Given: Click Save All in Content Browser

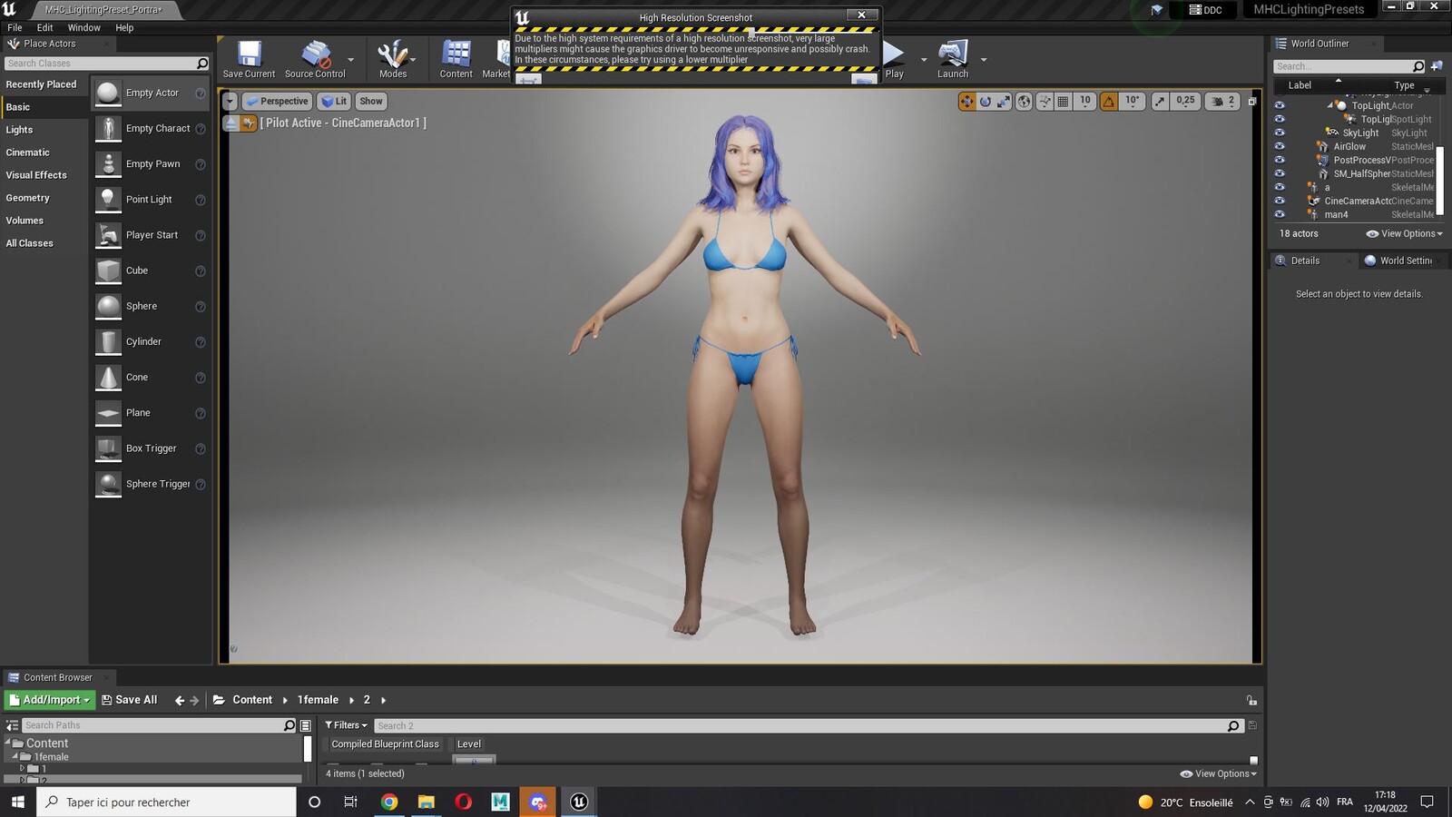Looking at the screenshot, I should (x=130, y=700).
